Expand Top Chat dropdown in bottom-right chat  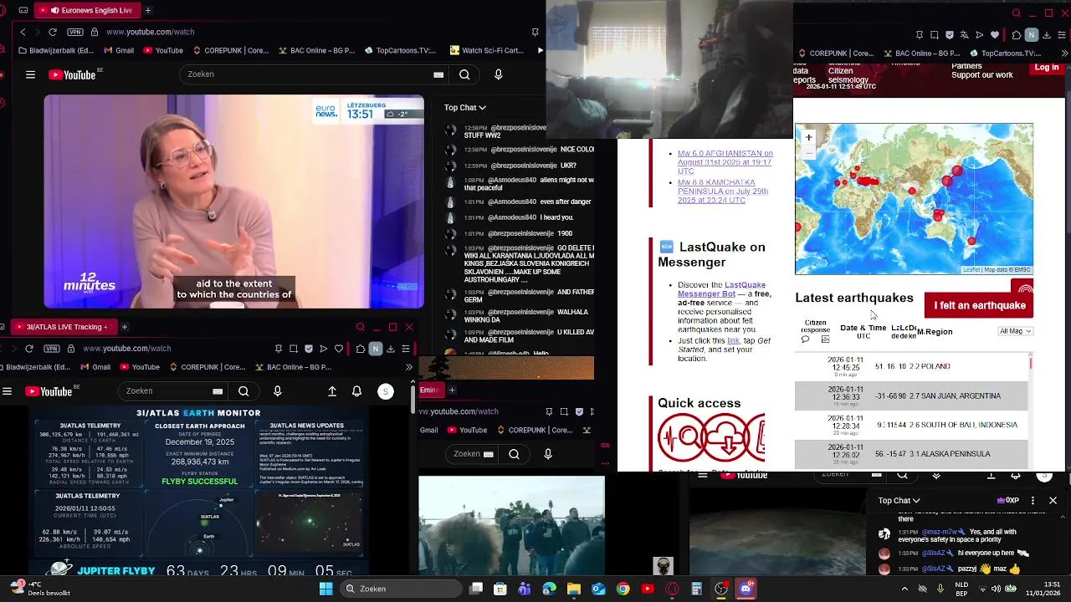[899, 501]
